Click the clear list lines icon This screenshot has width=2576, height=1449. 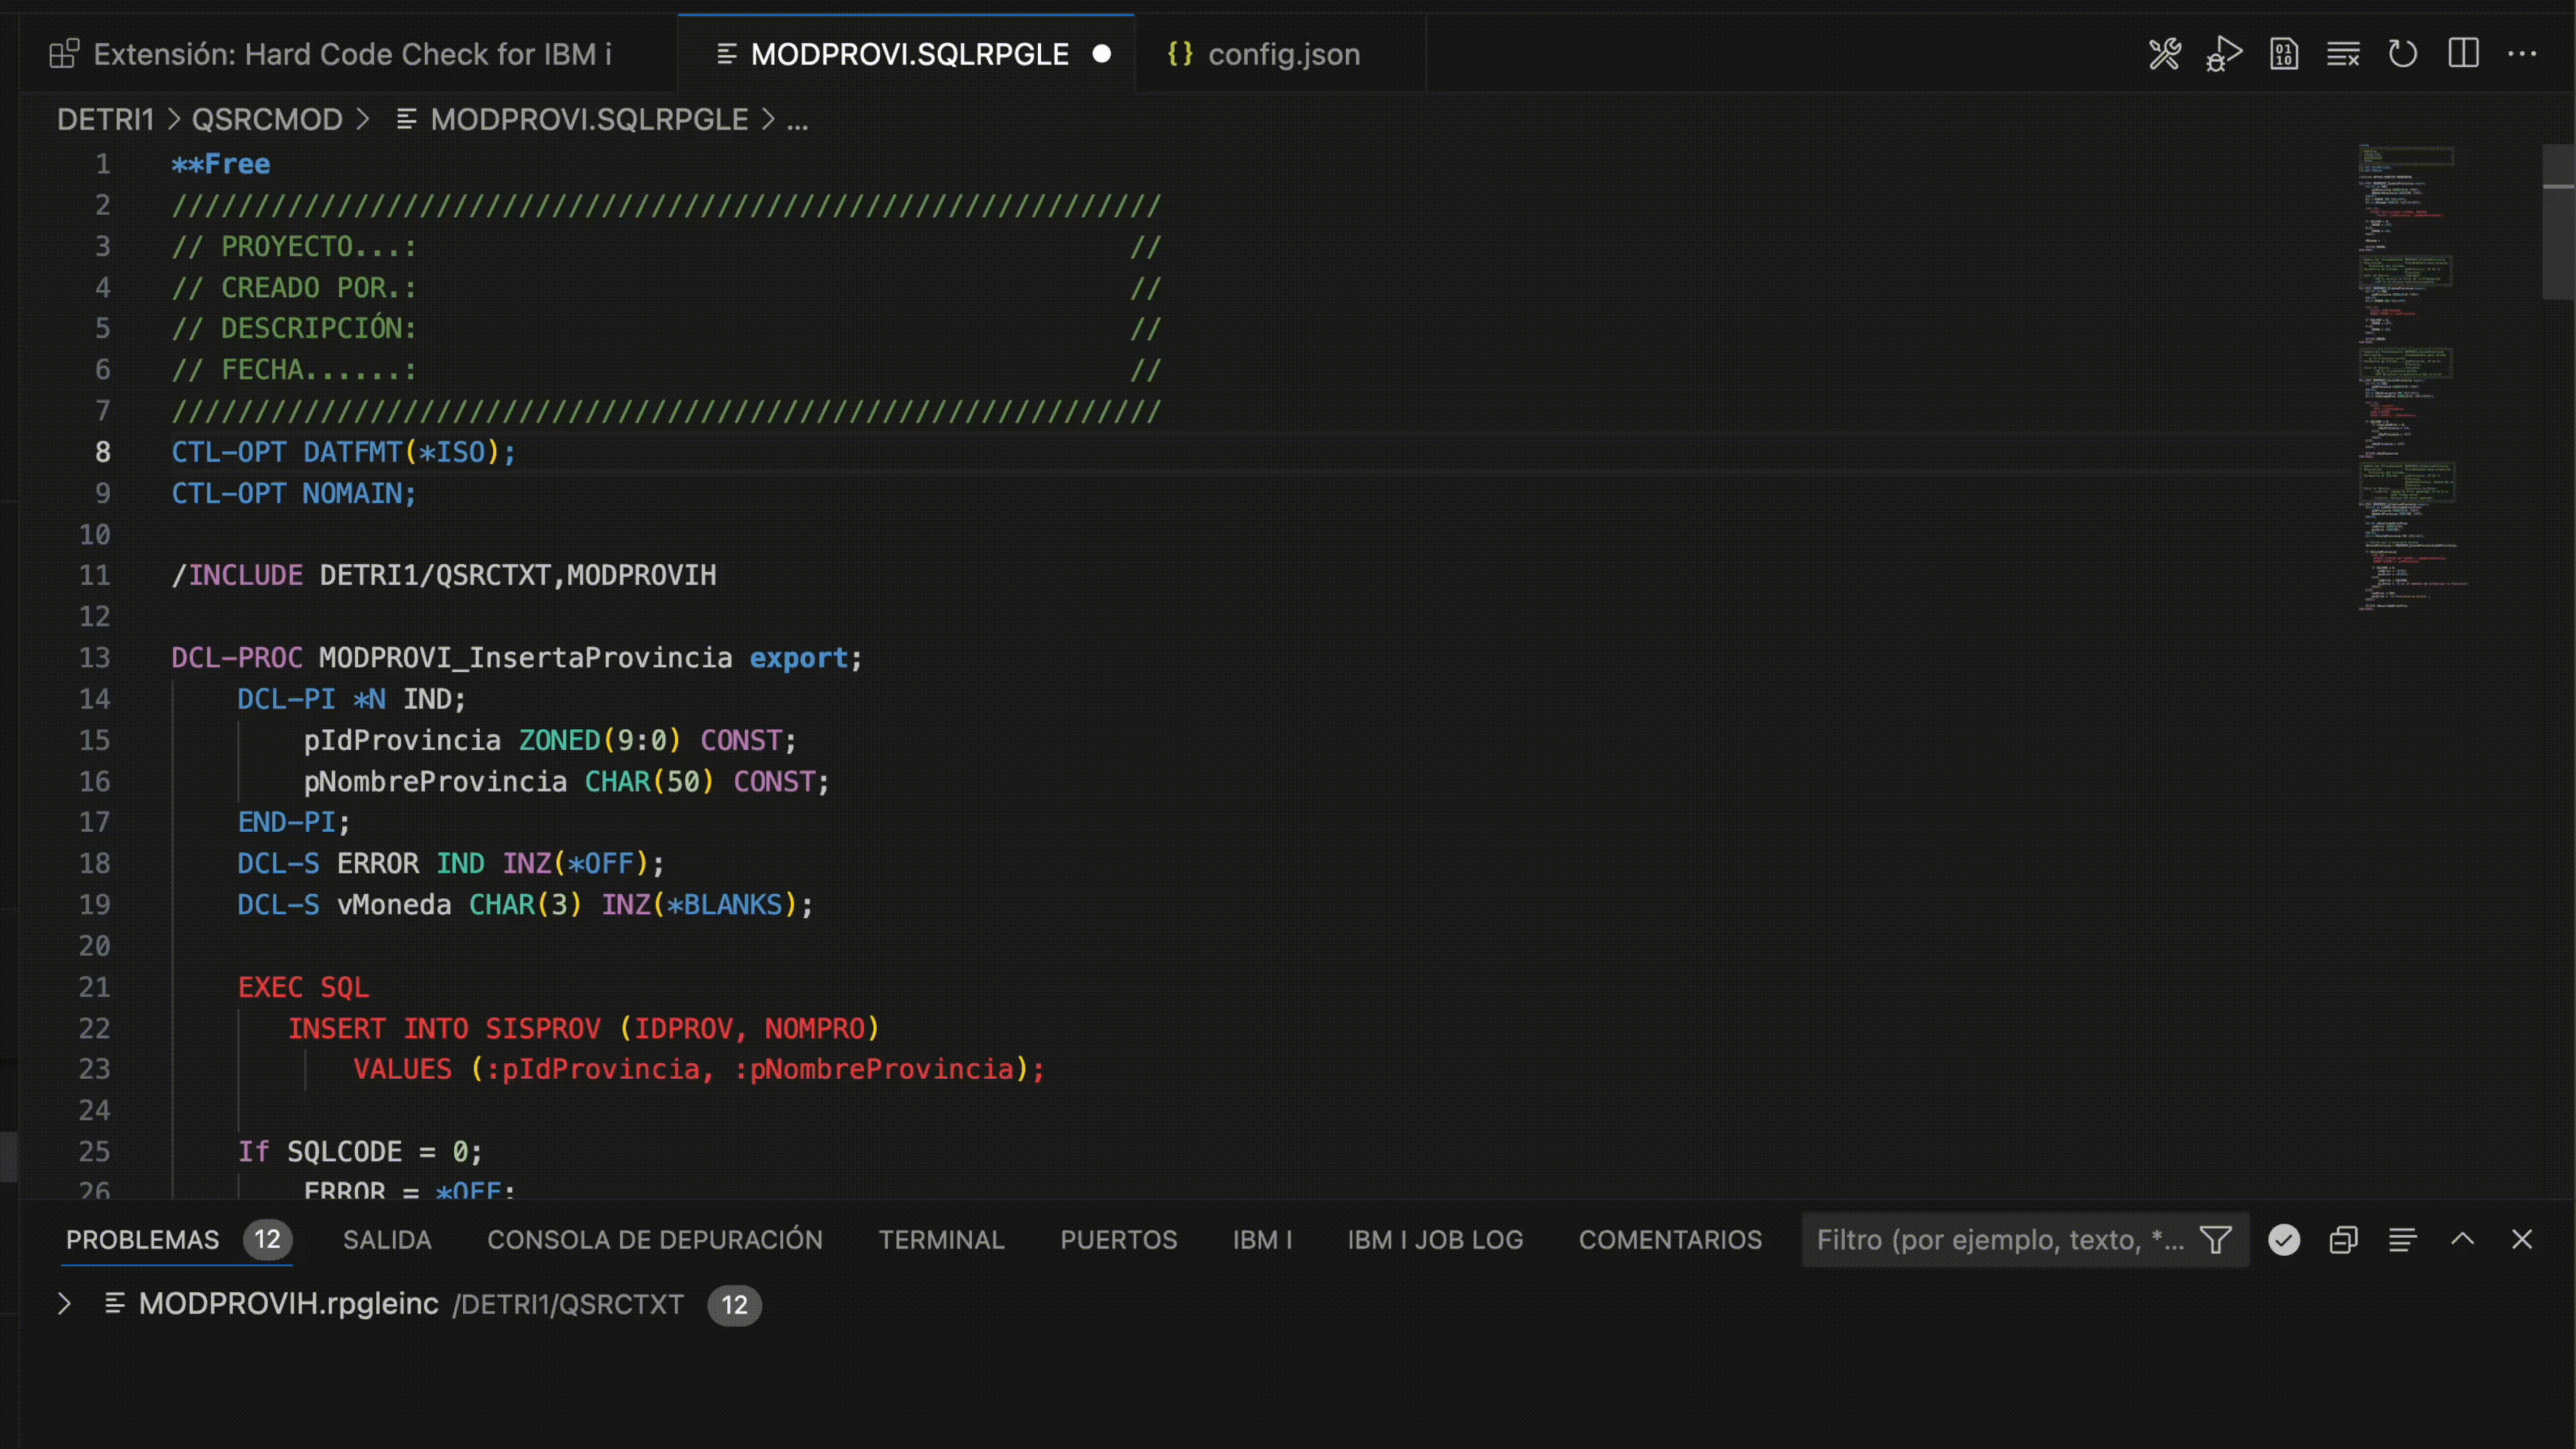tap(2343, 54)
